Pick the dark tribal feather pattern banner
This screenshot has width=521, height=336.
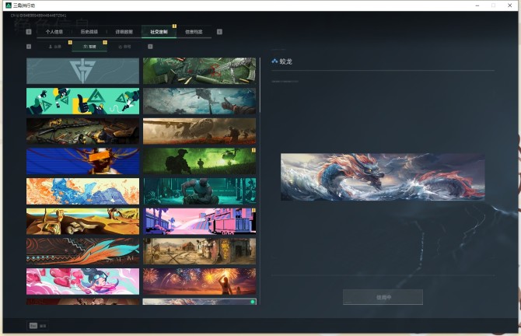(x=82, y=251)
